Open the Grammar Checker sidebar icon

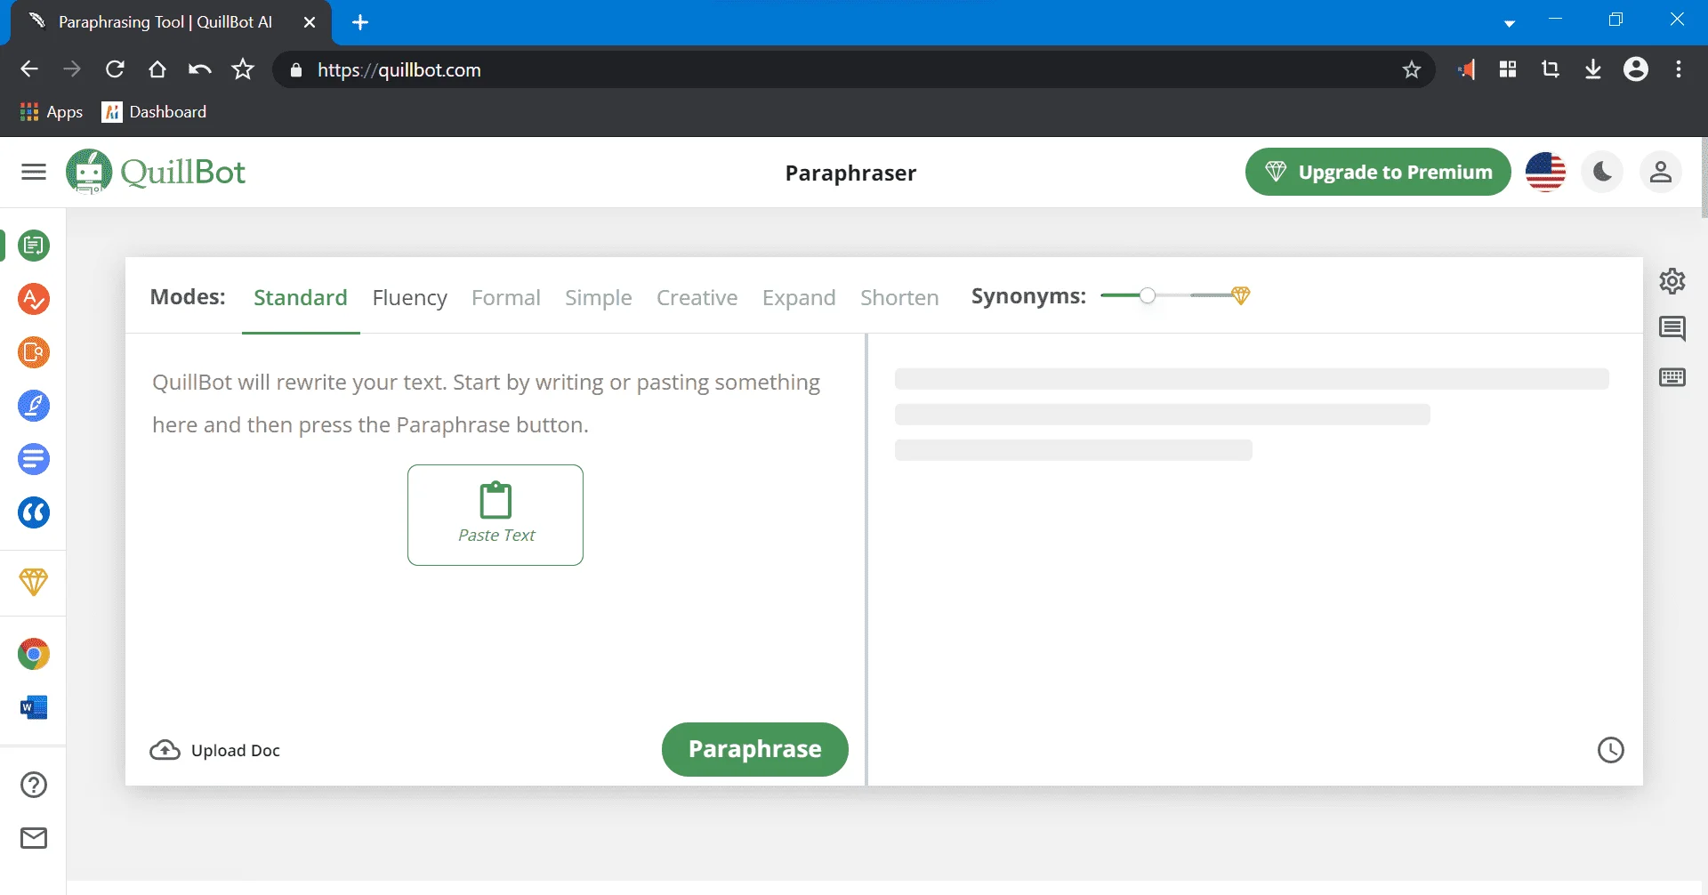[34, 299]
